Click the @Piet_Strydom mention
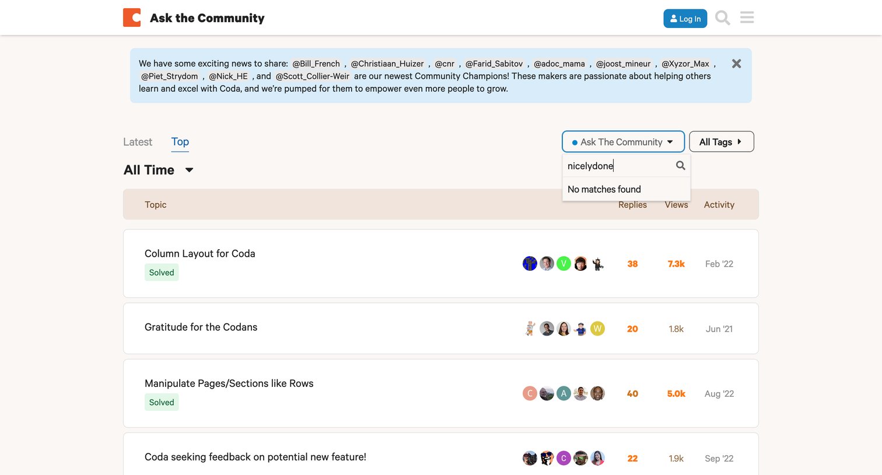The height and width of the screenshot is (475, 882). [x=170, y=76]
